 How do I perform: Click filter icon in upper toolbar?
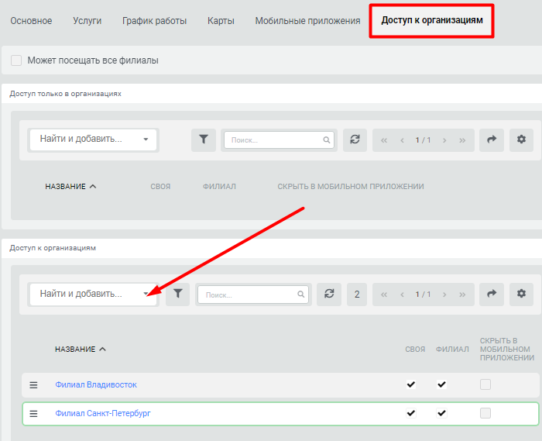[x=204, y=140]
